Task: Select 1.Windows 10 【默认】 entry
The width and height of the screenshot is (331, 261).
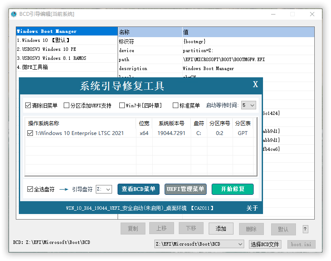Action: coord(67,40)
